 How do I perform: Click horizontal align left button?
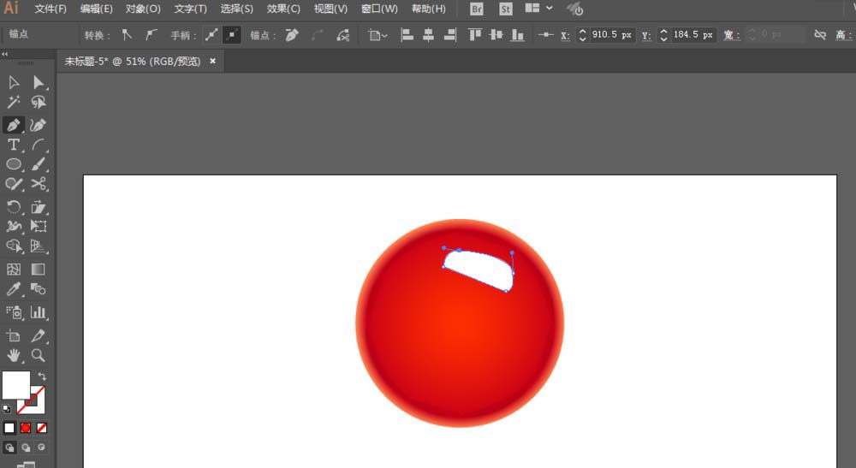[407, 35]
